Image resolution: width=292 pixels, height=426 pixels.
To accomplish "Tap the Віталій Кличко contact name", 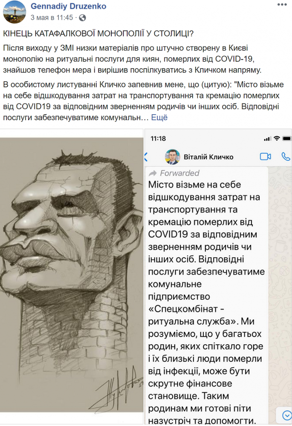I will [x=208, y=157].
